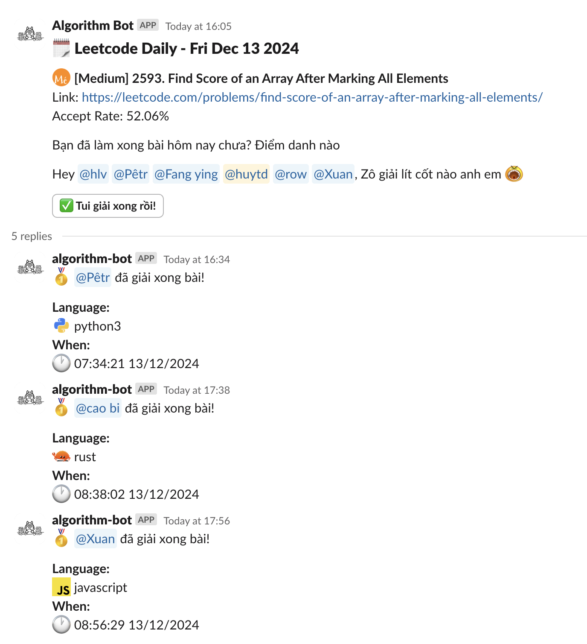Image resolution: width=587 pixels, height=644 pixels.
Task: Open the leetcode.com problem link
Action: click(312, 97)
